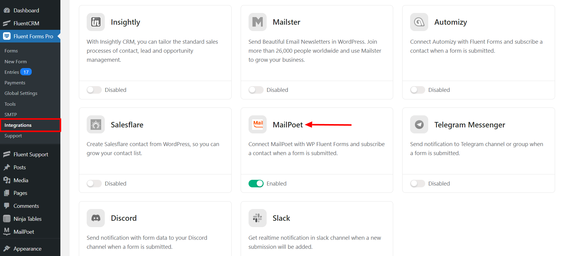Click the Slack logo icon

point(257,218)
